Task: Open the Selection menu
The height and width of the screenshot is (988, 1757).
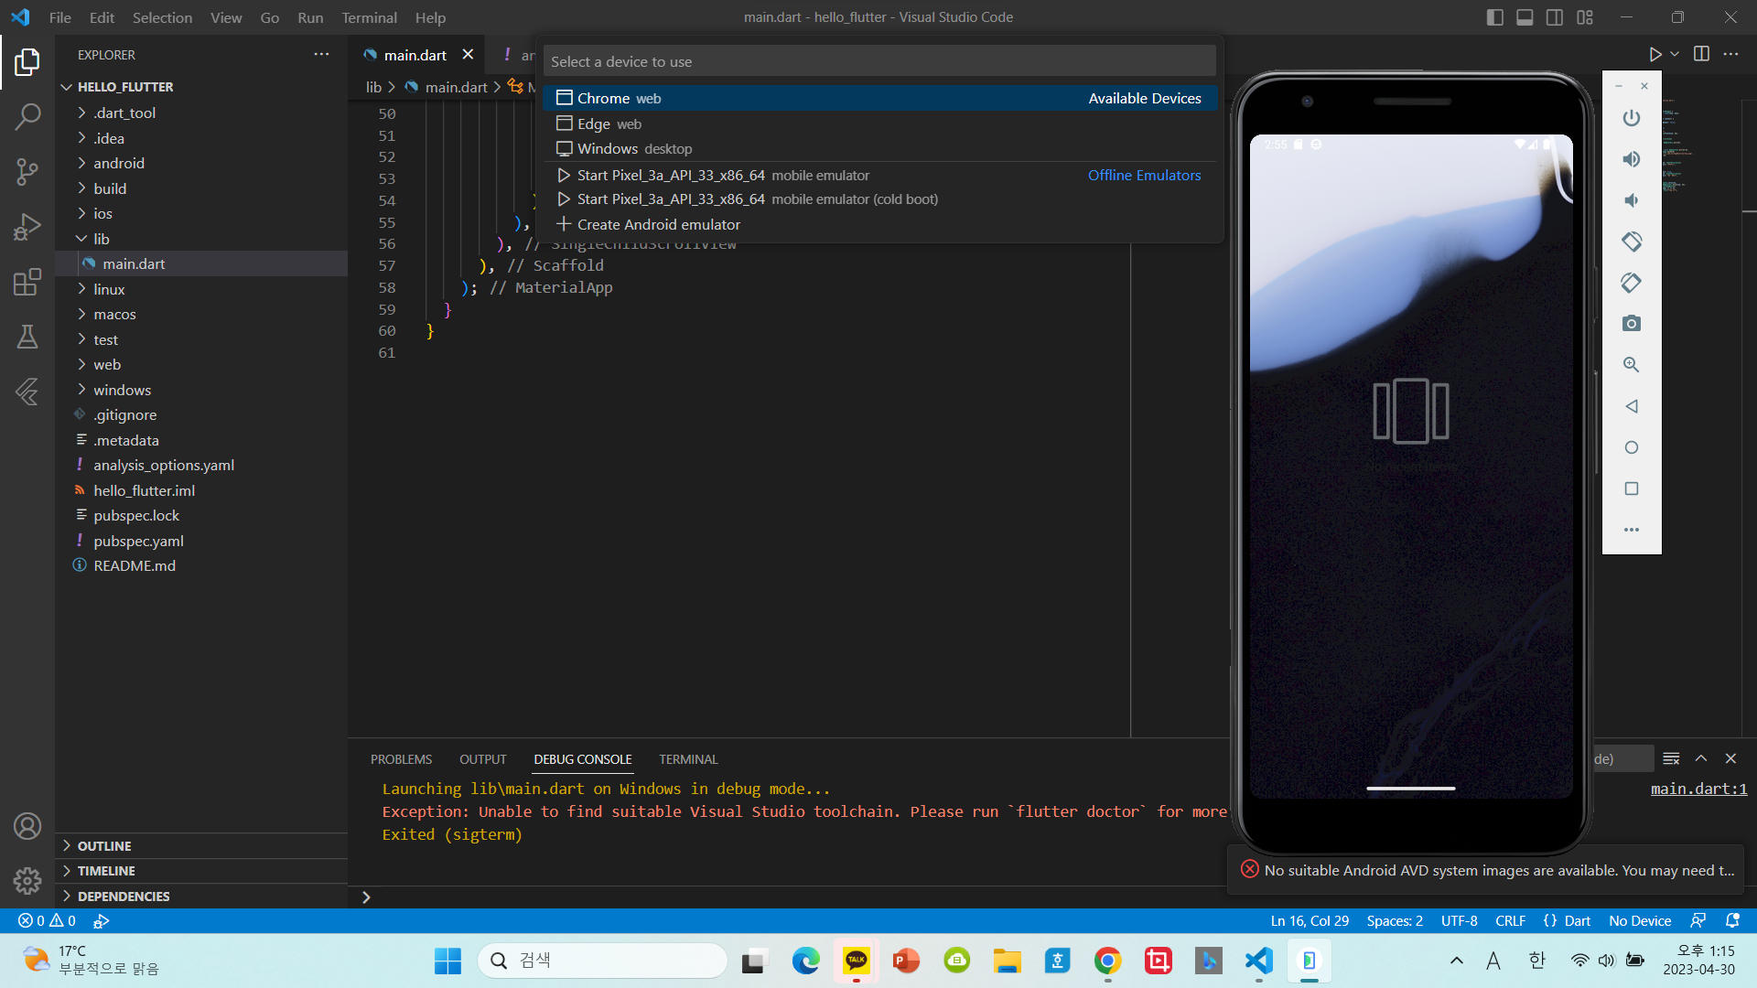Action: [x=162, y=17]
